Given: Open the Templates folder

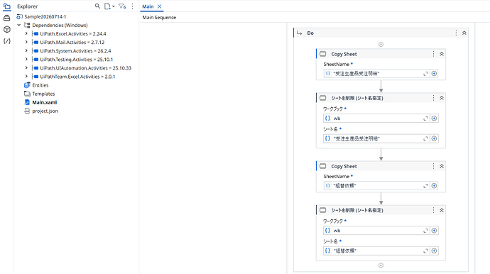Looking at the screenshot, I should [x=43, y=94].
